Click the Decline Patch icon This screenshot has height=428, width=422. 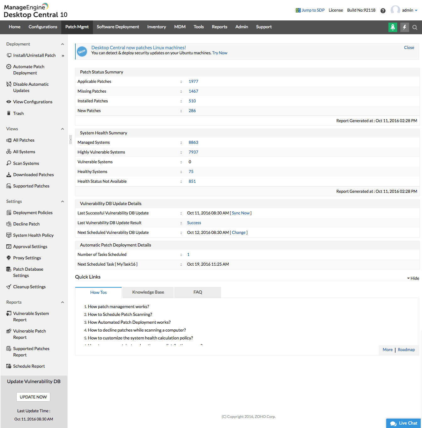(9, 224)
